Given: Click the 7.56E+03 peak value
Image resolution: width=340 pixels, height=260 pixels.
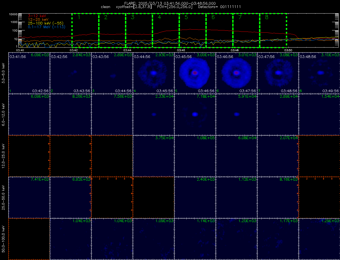Looking at the screenshot, I should click(x=123, y=97).
